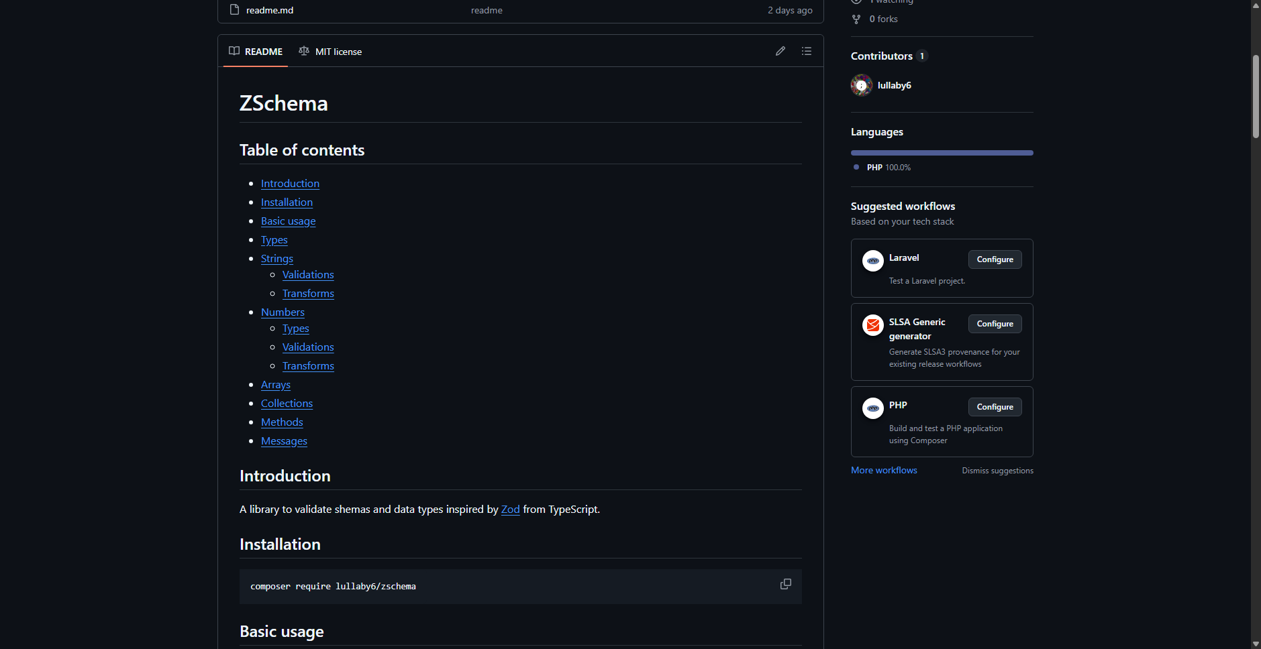Screen dimensions: 1261x649
Task: Click the composer require code text
Action: tap(333, 587)
